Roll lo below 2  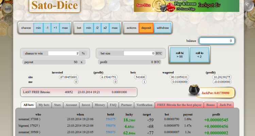[200, 55]
